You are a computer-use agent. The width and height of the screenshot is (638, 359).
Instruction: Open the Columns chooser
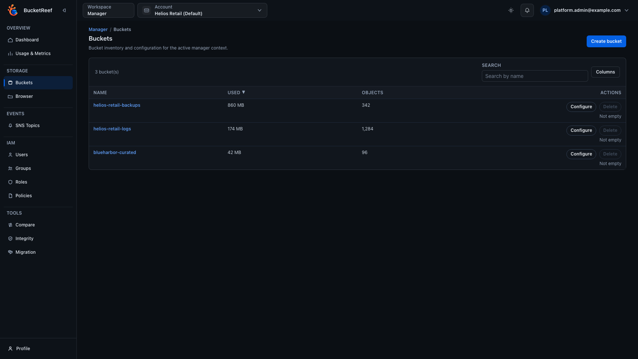click(606, 72)
